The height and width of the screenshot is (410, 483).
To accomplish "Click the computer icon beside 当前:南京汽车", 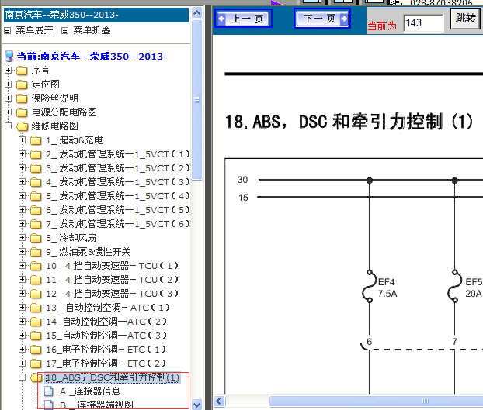I will (x=9, y=57).
